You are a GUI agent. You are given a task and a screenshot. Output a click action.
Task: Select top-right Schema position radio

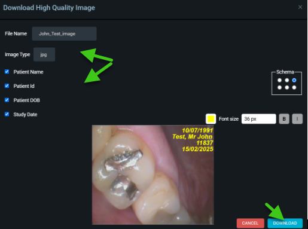click(x=294, y=80)
